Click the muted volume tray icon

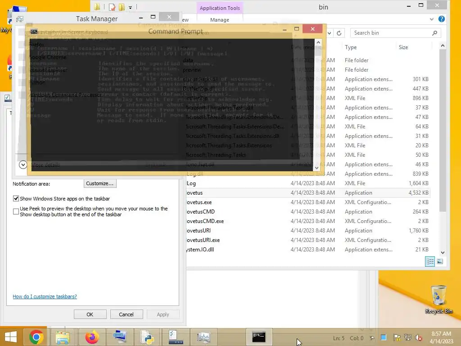tap(418, 338)
